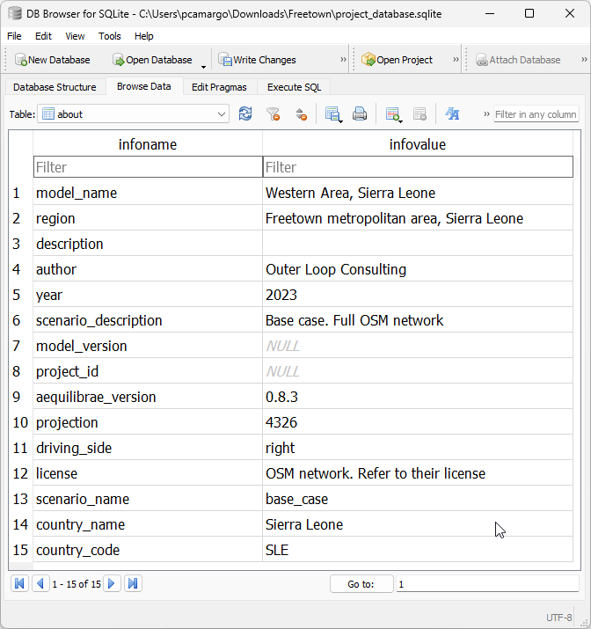The height and width of the screenshot is (629, 591).
Task: Click the 'Filter in any column' search box
Action: [535, 114]
